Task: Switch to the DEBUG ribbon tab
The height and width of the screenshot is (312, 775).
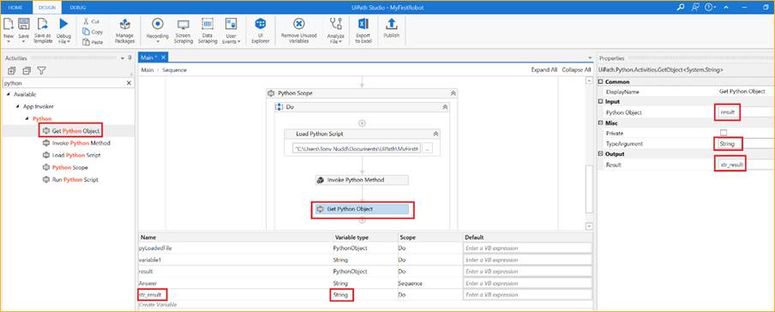Action: pos(78,8)
